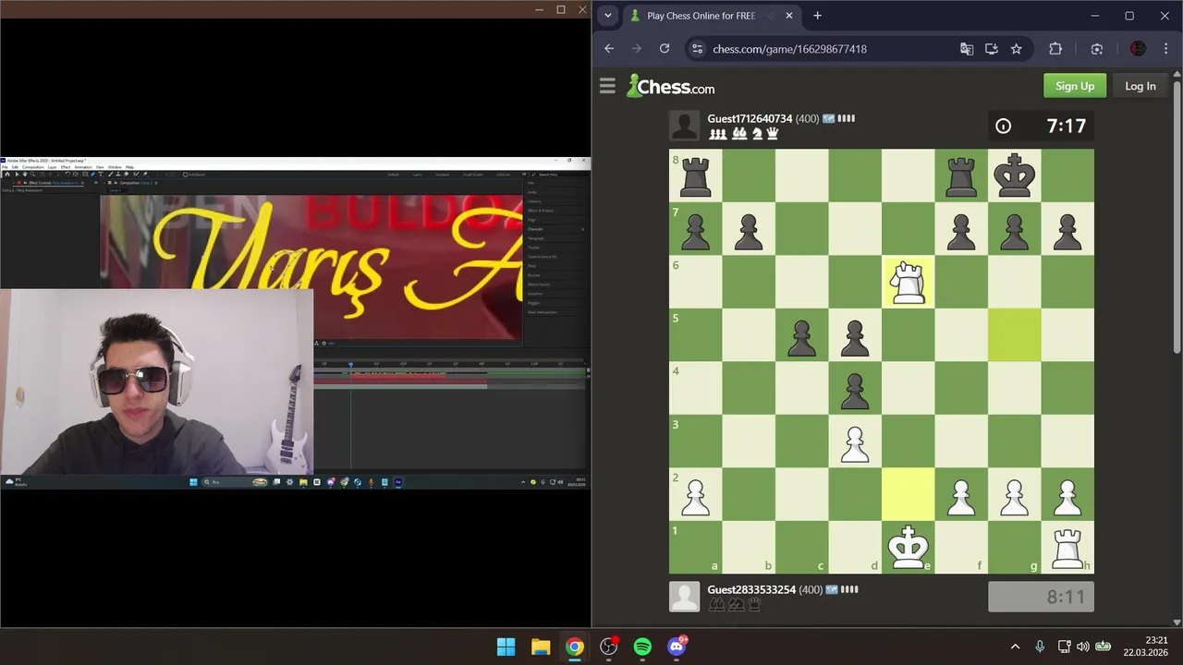Viewport: 1183px width, 665px height.
Task: Click the timeline playhead in After Effects video
Action: pyautogui.click(x=350, y=365)
